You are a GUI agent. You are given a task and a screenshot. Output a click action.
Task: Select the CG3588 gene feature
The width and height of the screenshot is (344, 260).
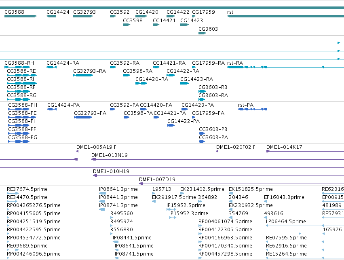click(21, 16)
